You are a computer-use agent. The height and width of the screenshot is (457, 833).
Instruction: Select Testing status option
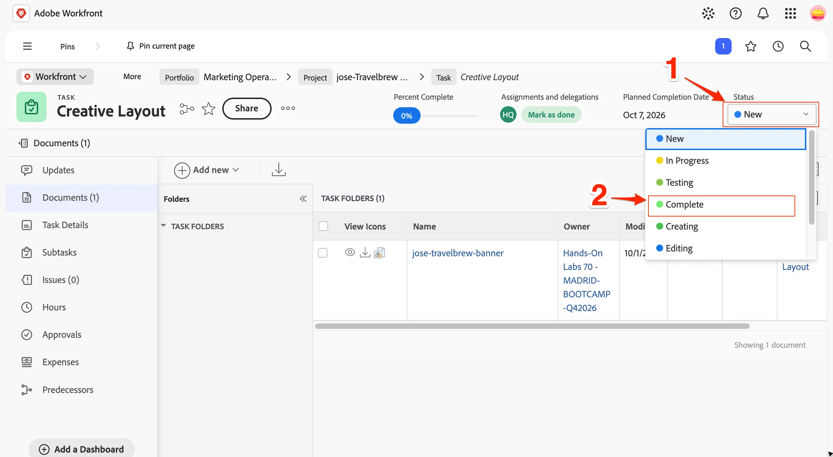point(725,183)
